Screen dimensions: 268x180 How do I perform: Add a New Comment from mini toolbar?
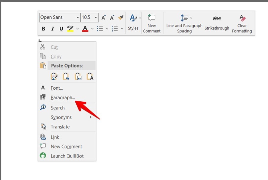(x=152, y=23)
